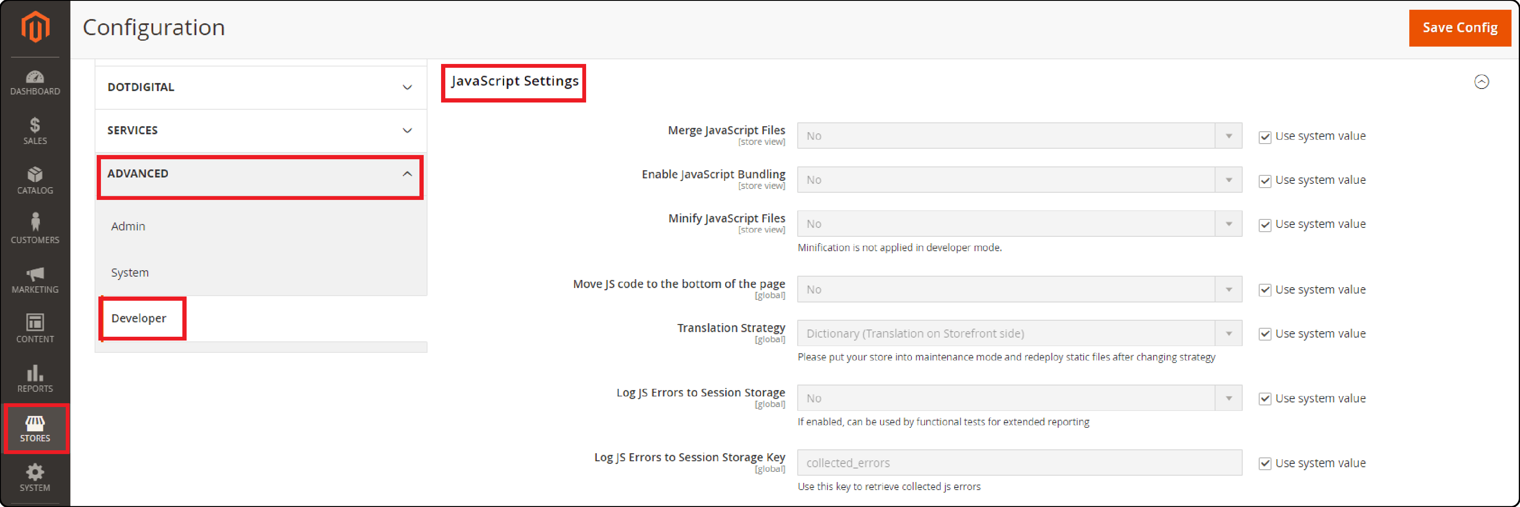Open the Stores sidebar menu

[35, 429]
